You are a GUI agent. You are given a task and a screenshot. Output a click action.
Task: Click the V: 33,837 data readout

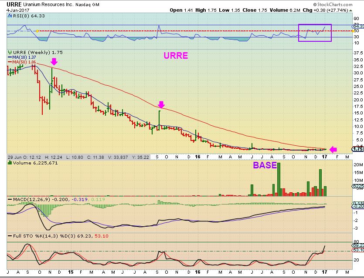tap(118, 157)
